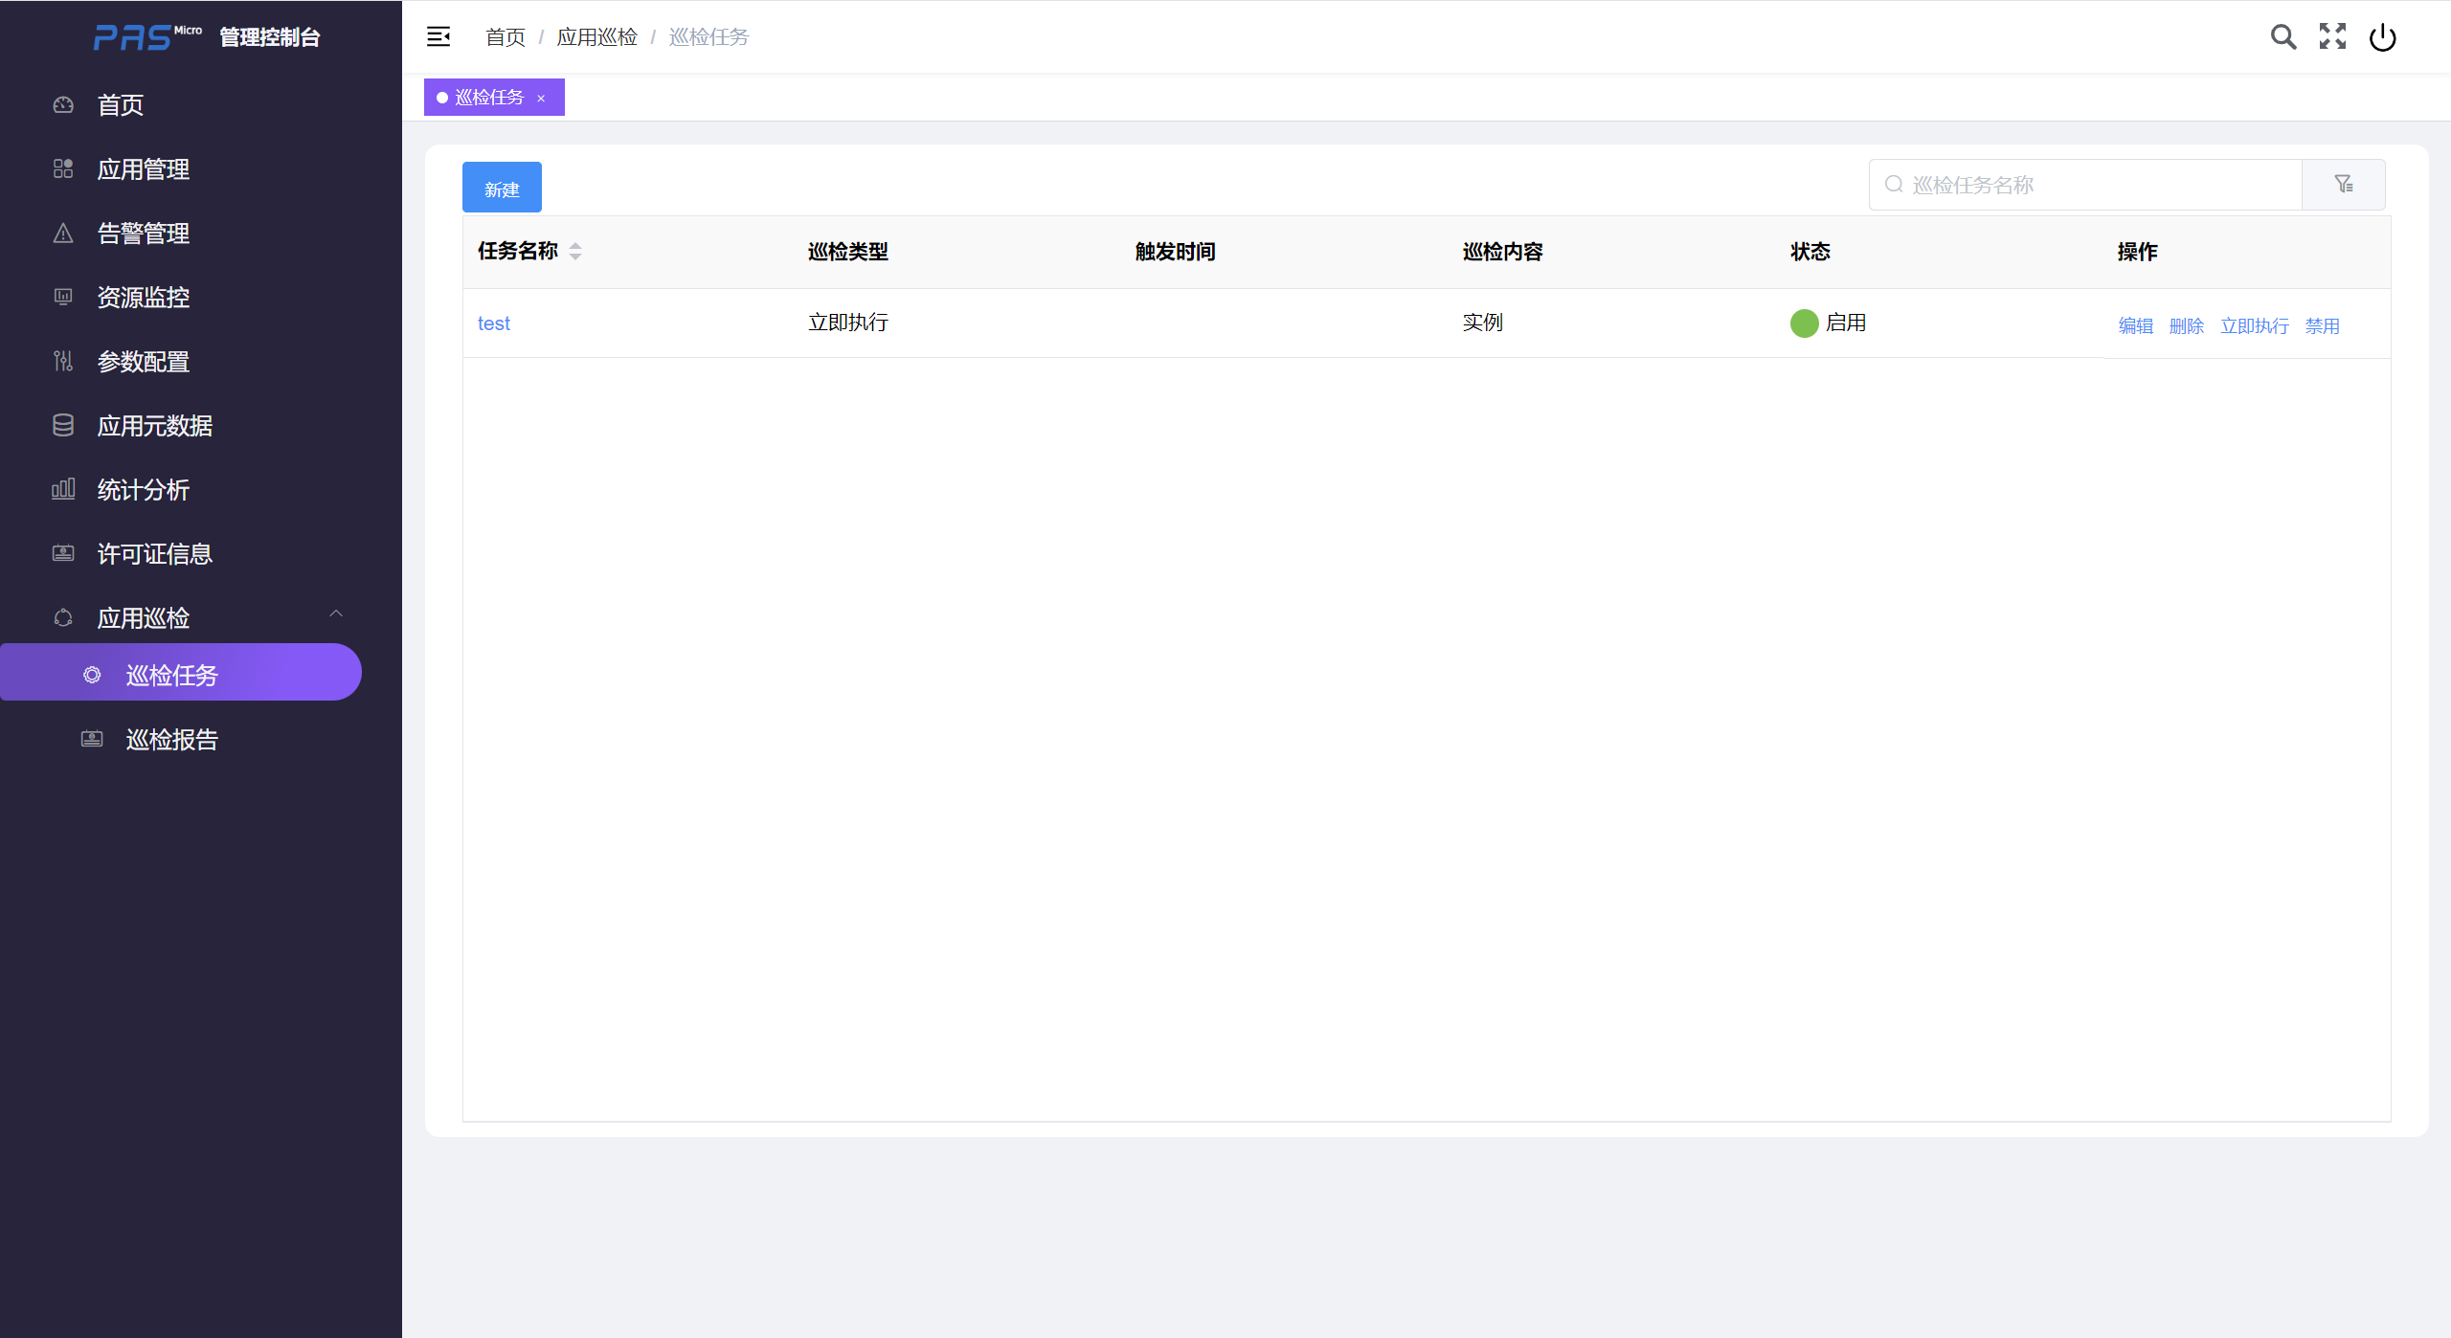Open 巡检报告 in the sidebar
The height and width of the screenshot is (1338, 2451).
coord(172,740)
